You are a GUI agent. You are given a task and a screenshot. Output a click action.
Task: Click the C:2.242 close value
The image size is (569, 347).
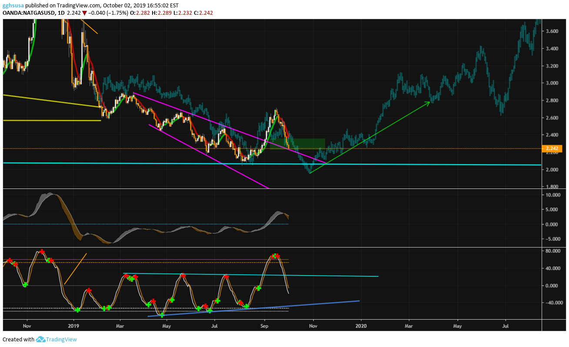point(203,13)
